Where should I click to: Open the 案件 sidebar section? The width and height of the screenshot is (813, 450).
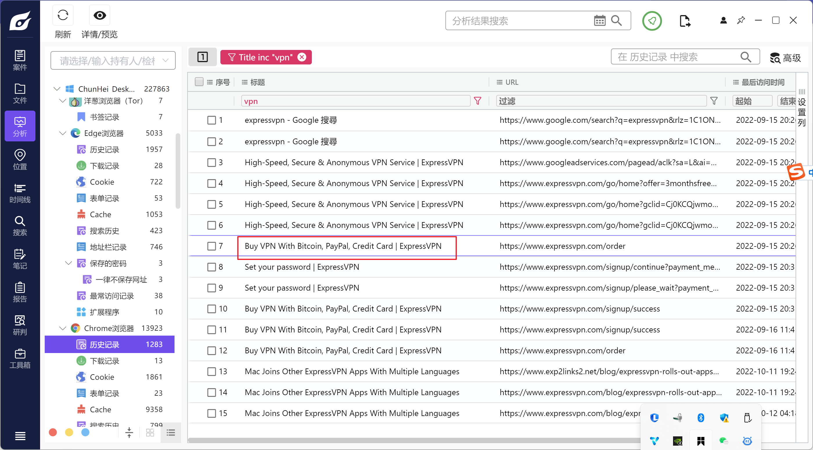tap(20, 60)
